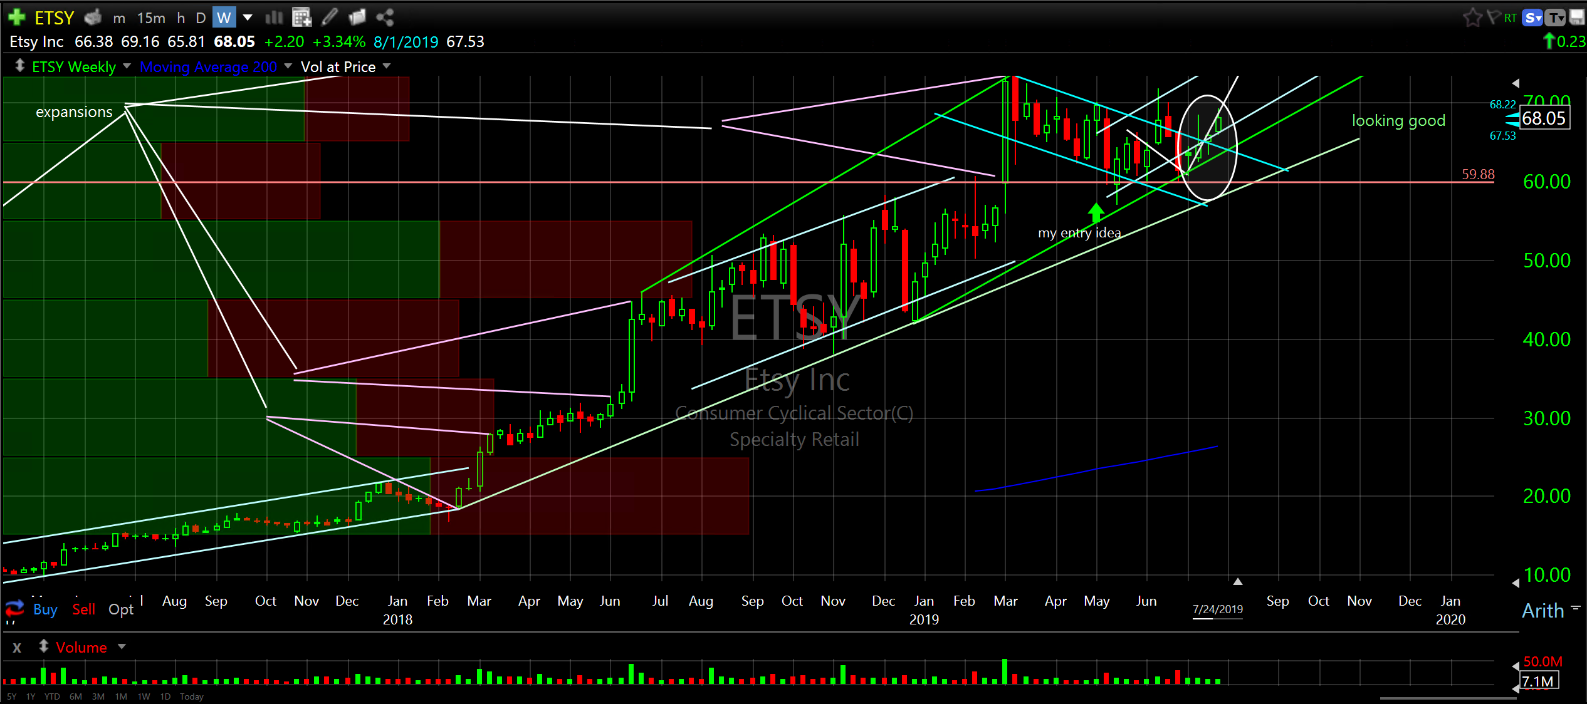Open Moving Average 200 dropdown arrow
Screen dimensions: 1587x704
coord(288,66)
